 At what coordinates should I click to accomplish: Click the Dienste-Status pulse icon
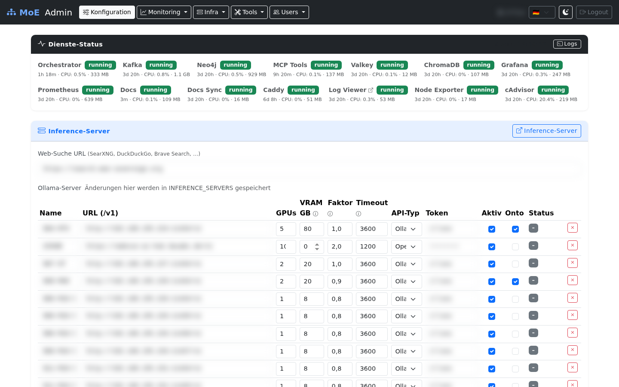click(42, 44)
